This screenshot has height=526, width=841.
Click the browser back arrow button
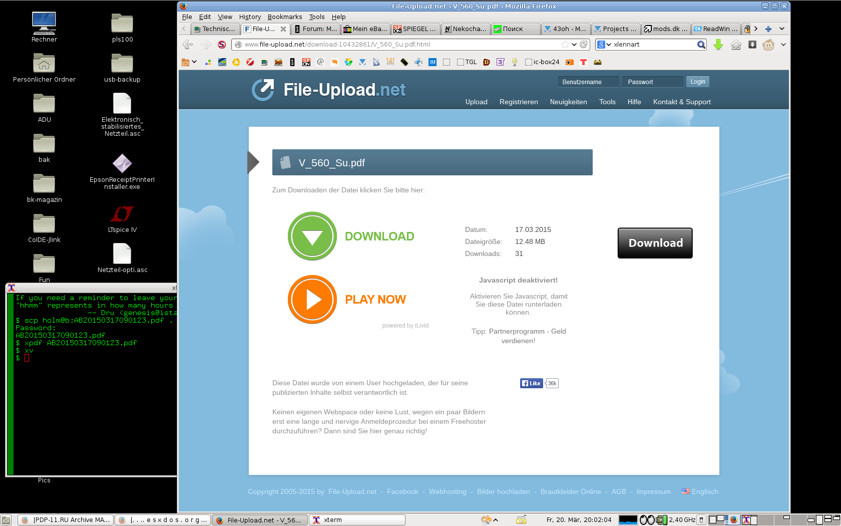pyautogui.click(x=188, y=45)
